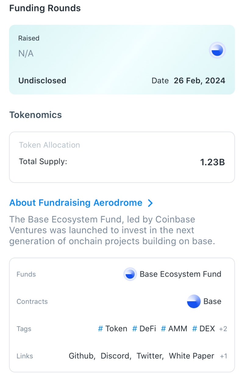Open the White Paper link
This screenshot has width=244, height=375.
[x=191, y=356]
